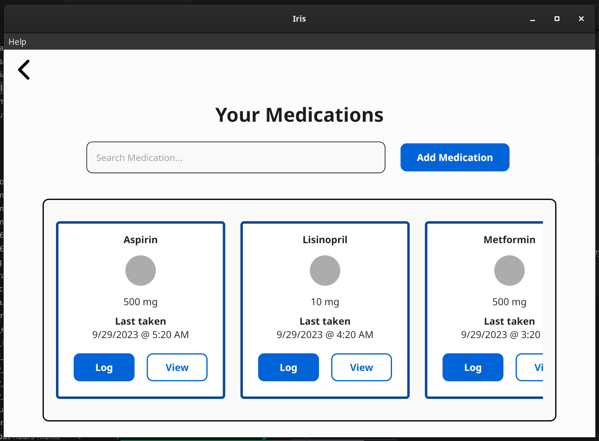
Task: Click the Add Medication button
Action: click(x=455, y=157)
